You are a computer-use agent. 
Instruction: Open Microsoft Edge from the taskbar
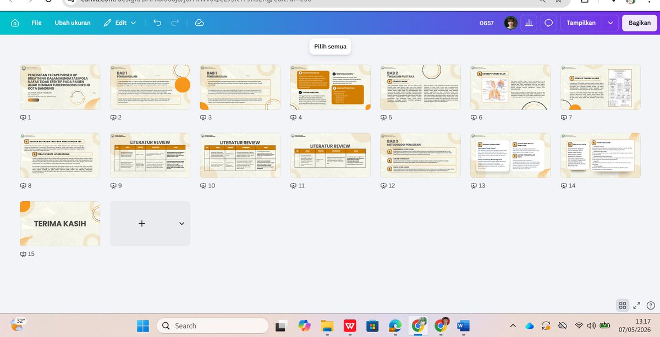pyautogui.click(x=394, y=325)
